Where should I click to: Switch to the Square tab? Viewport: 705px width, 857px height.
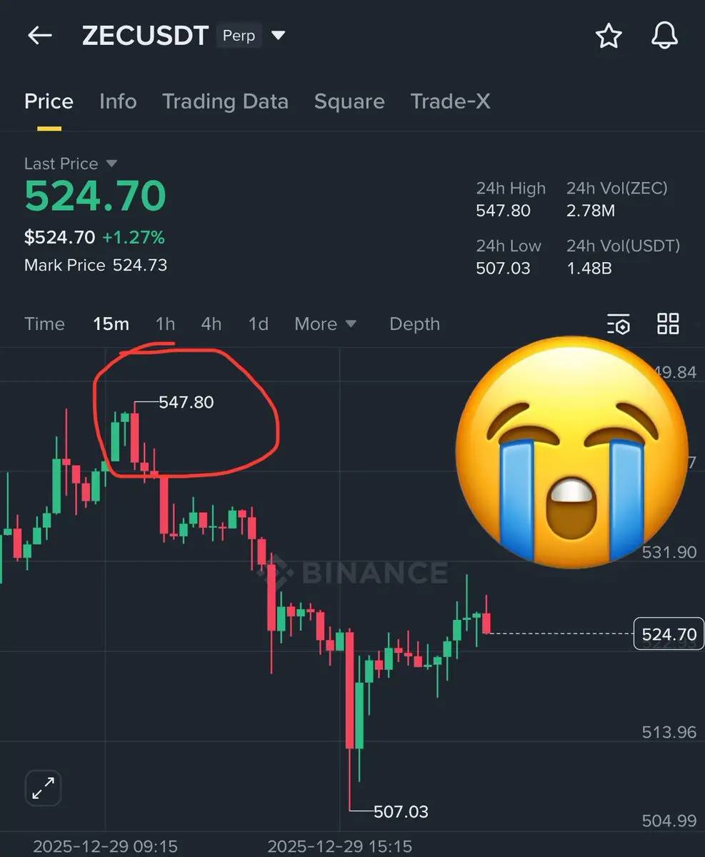pos(349,101)
